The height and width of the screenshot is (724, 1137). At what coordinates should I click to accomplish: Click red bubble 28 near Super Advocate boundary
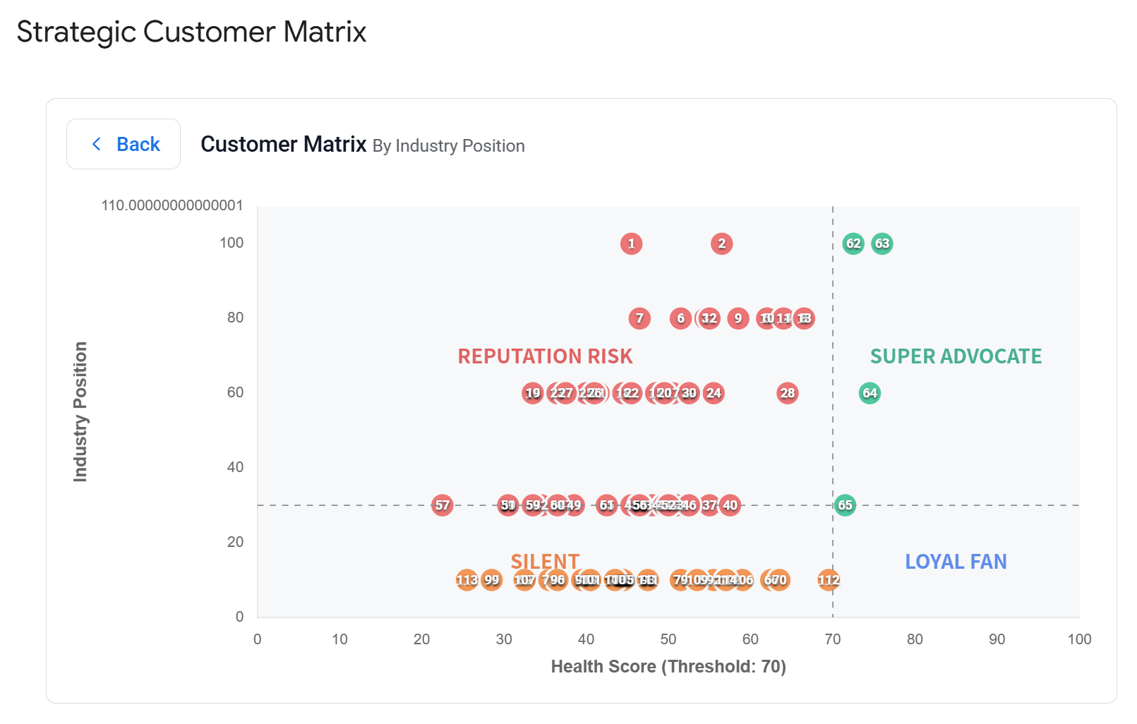pos(788,394)
